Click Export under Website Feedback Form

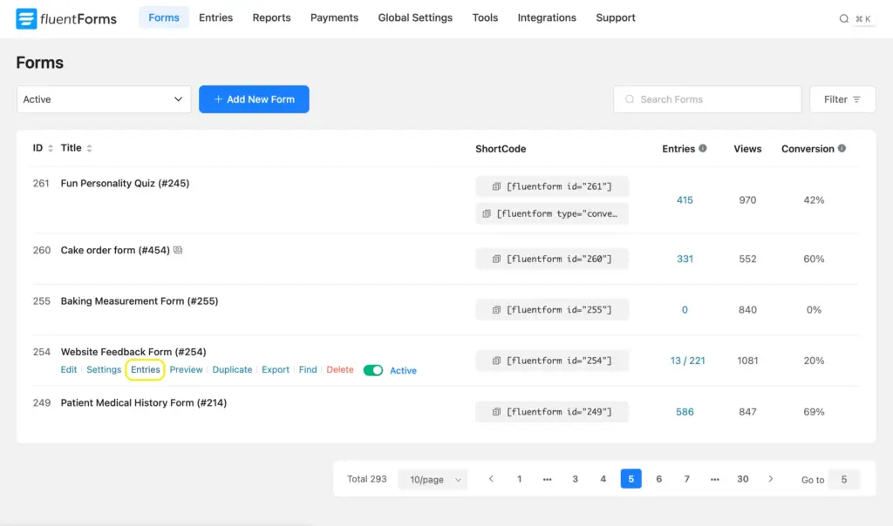click(x=276, y=369)
